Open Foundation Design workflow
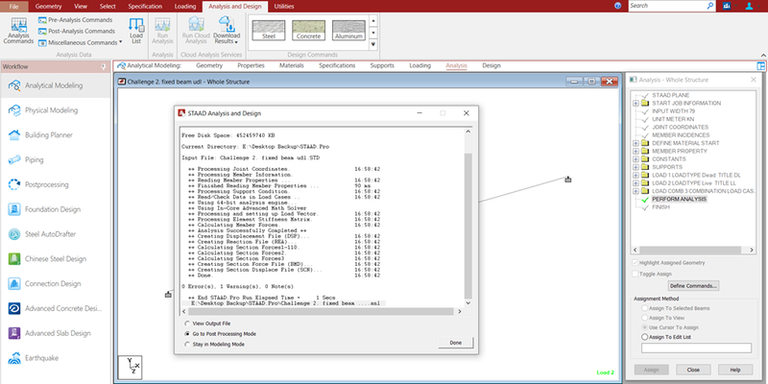 56,209
